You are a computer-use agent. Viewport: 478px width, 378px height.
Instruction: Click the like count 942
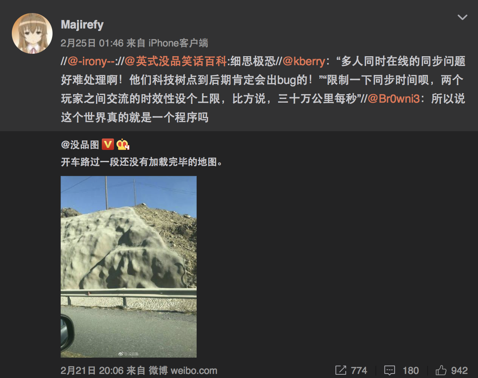click(459, 370)
